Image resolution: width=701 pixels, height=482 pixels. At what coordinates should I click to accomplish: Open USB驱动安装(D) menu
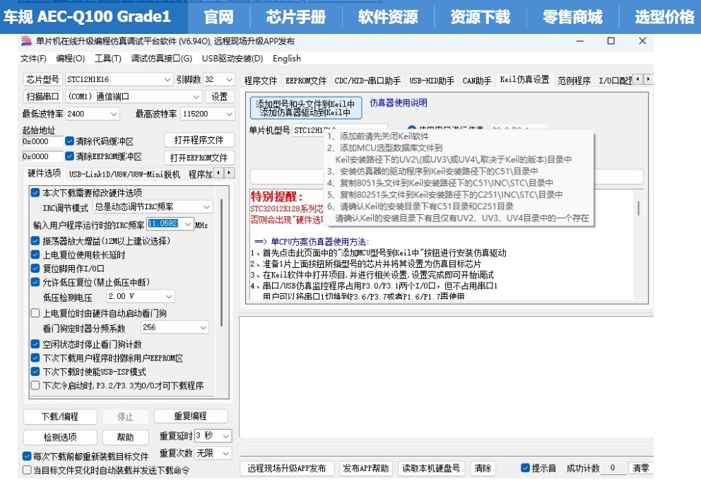click(x=232, y=59)
